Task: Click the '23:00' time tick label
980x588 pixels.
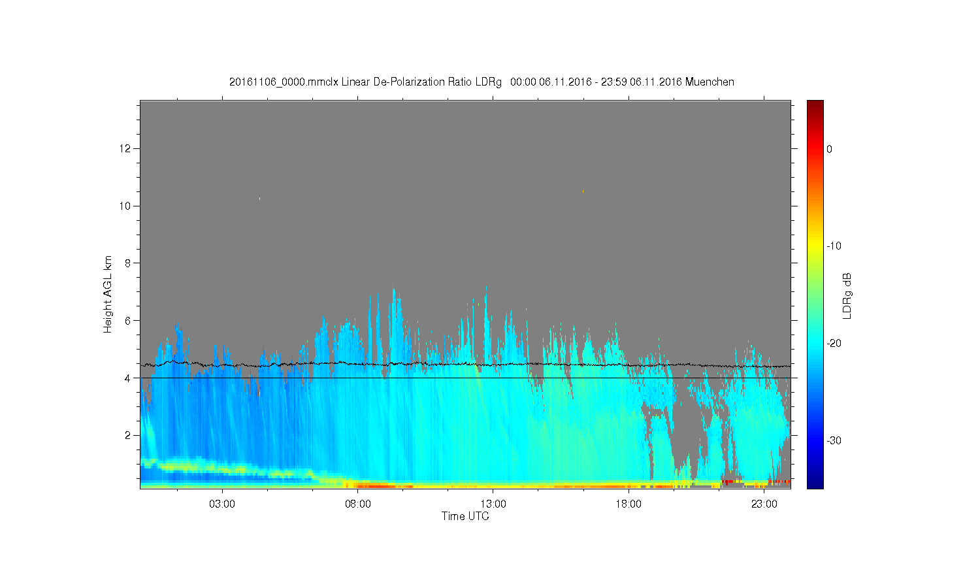Action: tap(764, 504)
